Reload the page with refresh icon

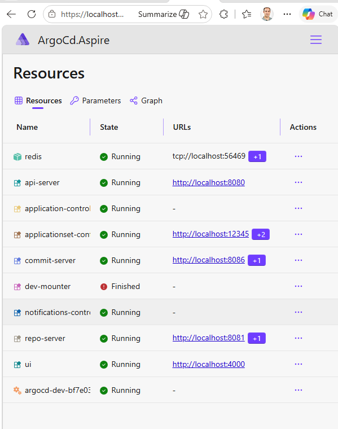click(32, 14)
